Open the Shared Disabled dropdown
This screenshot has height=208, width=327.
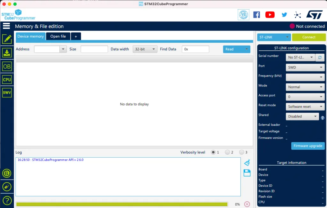[302, 116]
